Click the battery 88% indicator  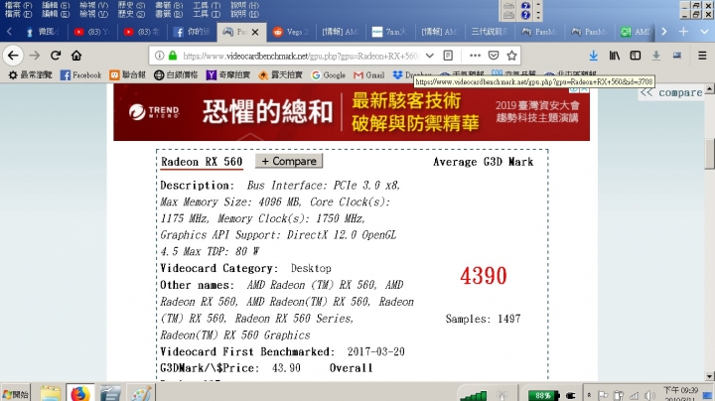click(x=543, y=395)
